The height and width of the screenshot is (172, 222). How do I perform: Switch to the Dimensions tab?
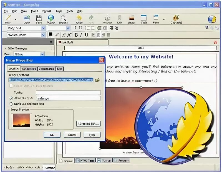pos(29,69)
